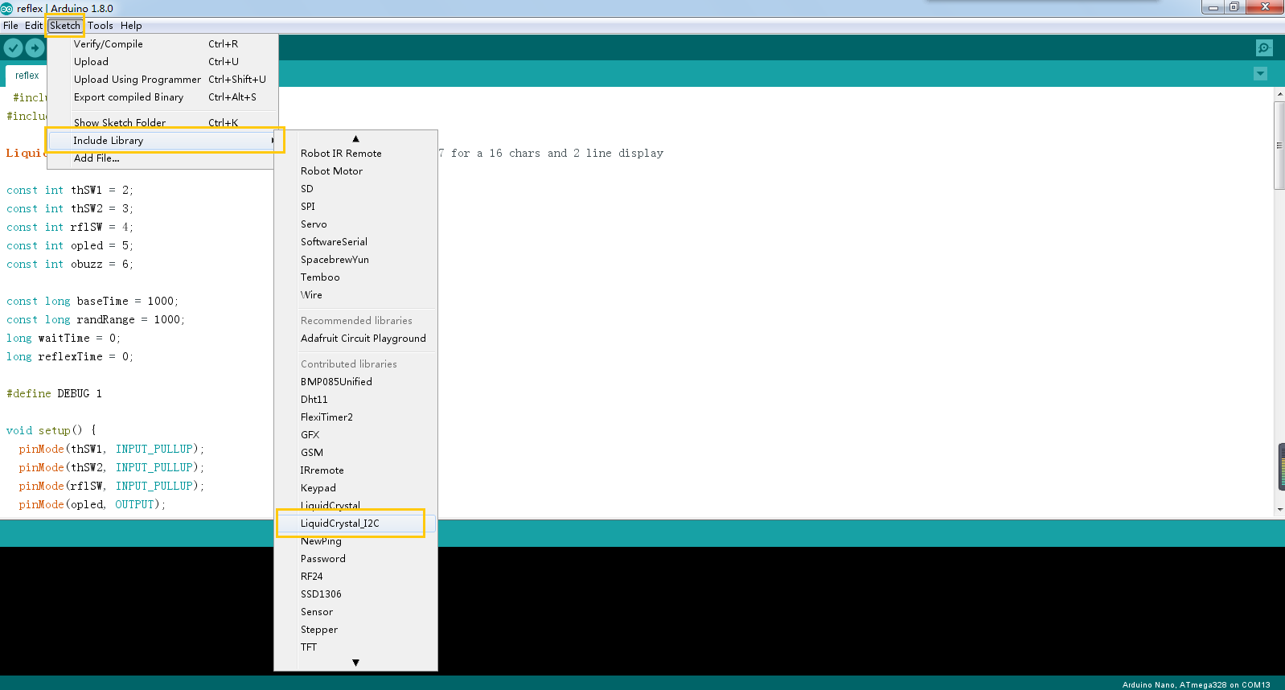Click the '#define DEBUG 1' code line
The width and height of the screenshot is (1285, 690).
(x=54, y=393)
